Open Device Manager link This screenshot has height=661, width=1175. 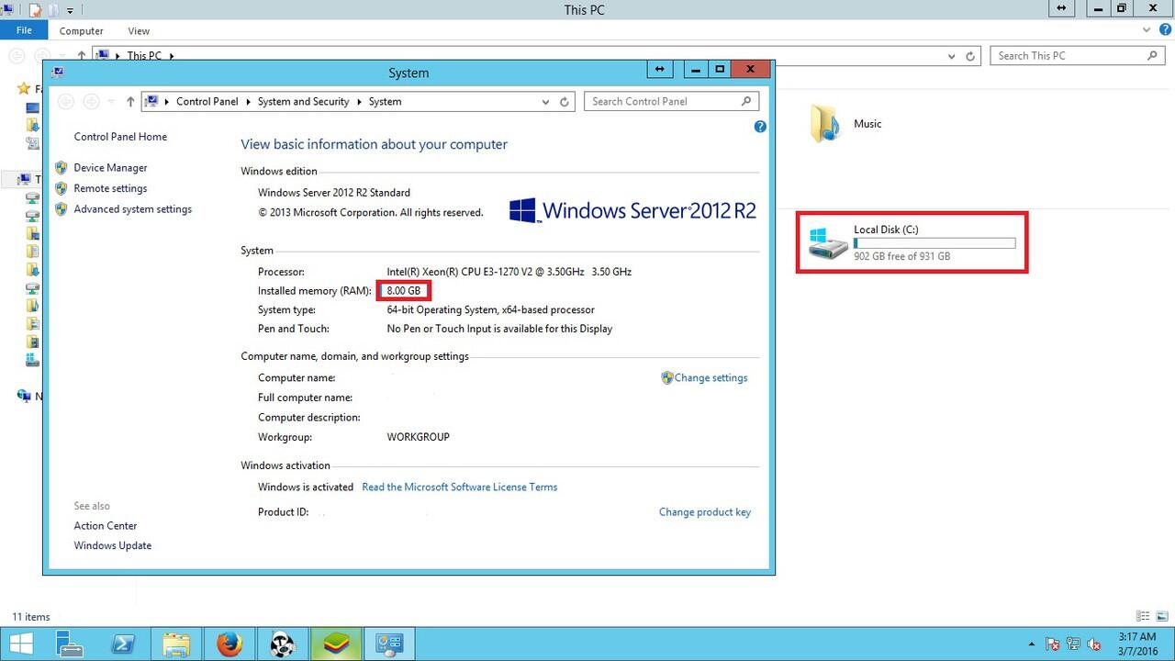pos(110,168)
